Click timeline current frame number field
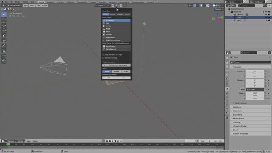This screenshot has height=153, width=272. pos(190,141)
